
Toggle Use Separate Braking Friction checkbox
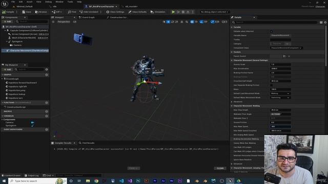[271, 85]
